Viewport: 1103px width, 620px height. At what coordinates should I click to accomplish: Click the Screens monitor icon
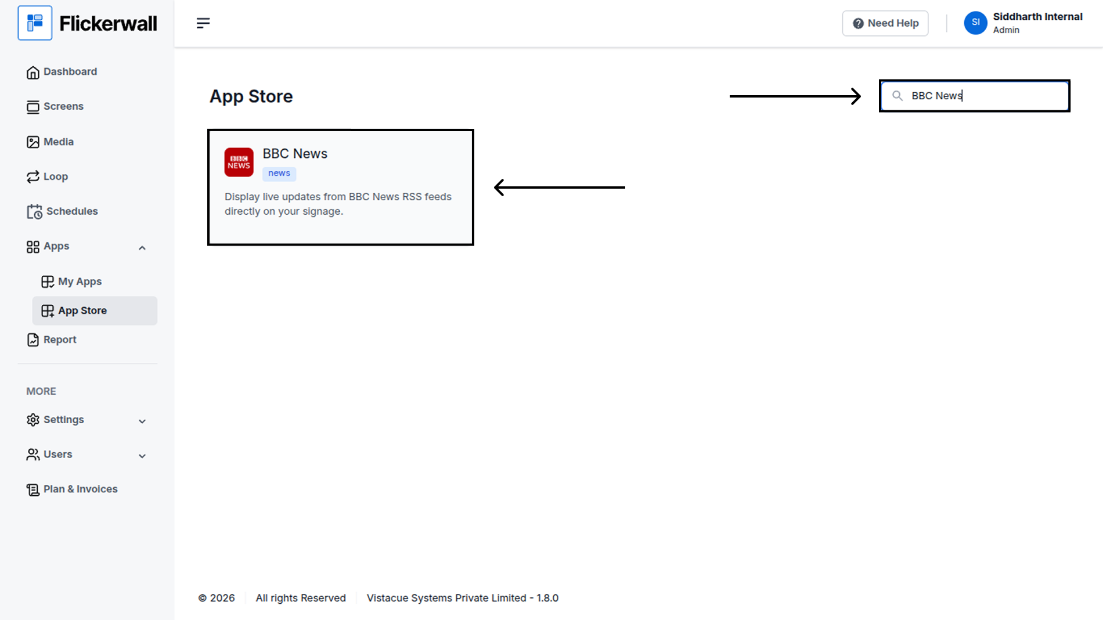pos(33,107)
